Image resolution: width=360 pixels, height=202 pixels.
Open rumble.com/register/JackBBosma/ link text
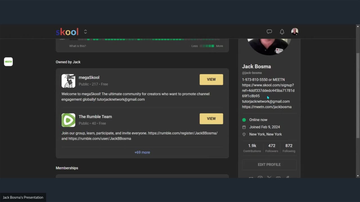pyautogui.click(x=183, y=133)
